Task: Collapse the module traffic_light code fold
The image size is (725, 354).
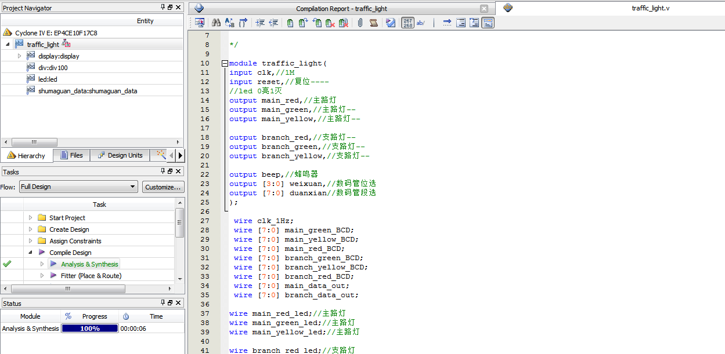Action: tap(225, 64)
